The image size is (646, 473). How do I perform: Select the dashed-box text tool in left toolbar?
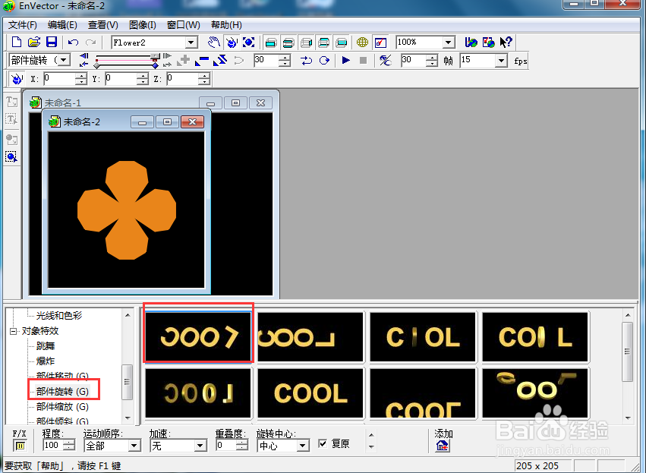click(x=11, y=119)
